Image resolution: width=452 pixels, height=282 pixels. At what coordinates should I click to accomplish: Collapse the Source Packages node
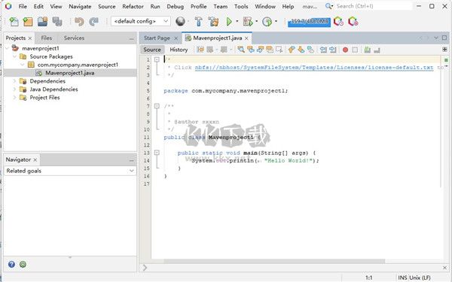[x=14, y=56]
